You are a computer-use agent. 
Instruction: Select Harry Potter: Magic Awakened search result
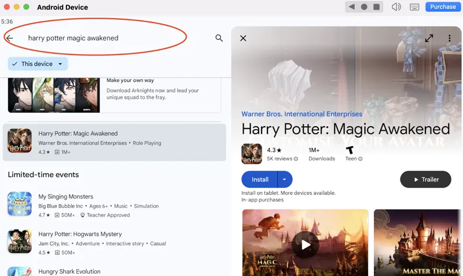114,142
